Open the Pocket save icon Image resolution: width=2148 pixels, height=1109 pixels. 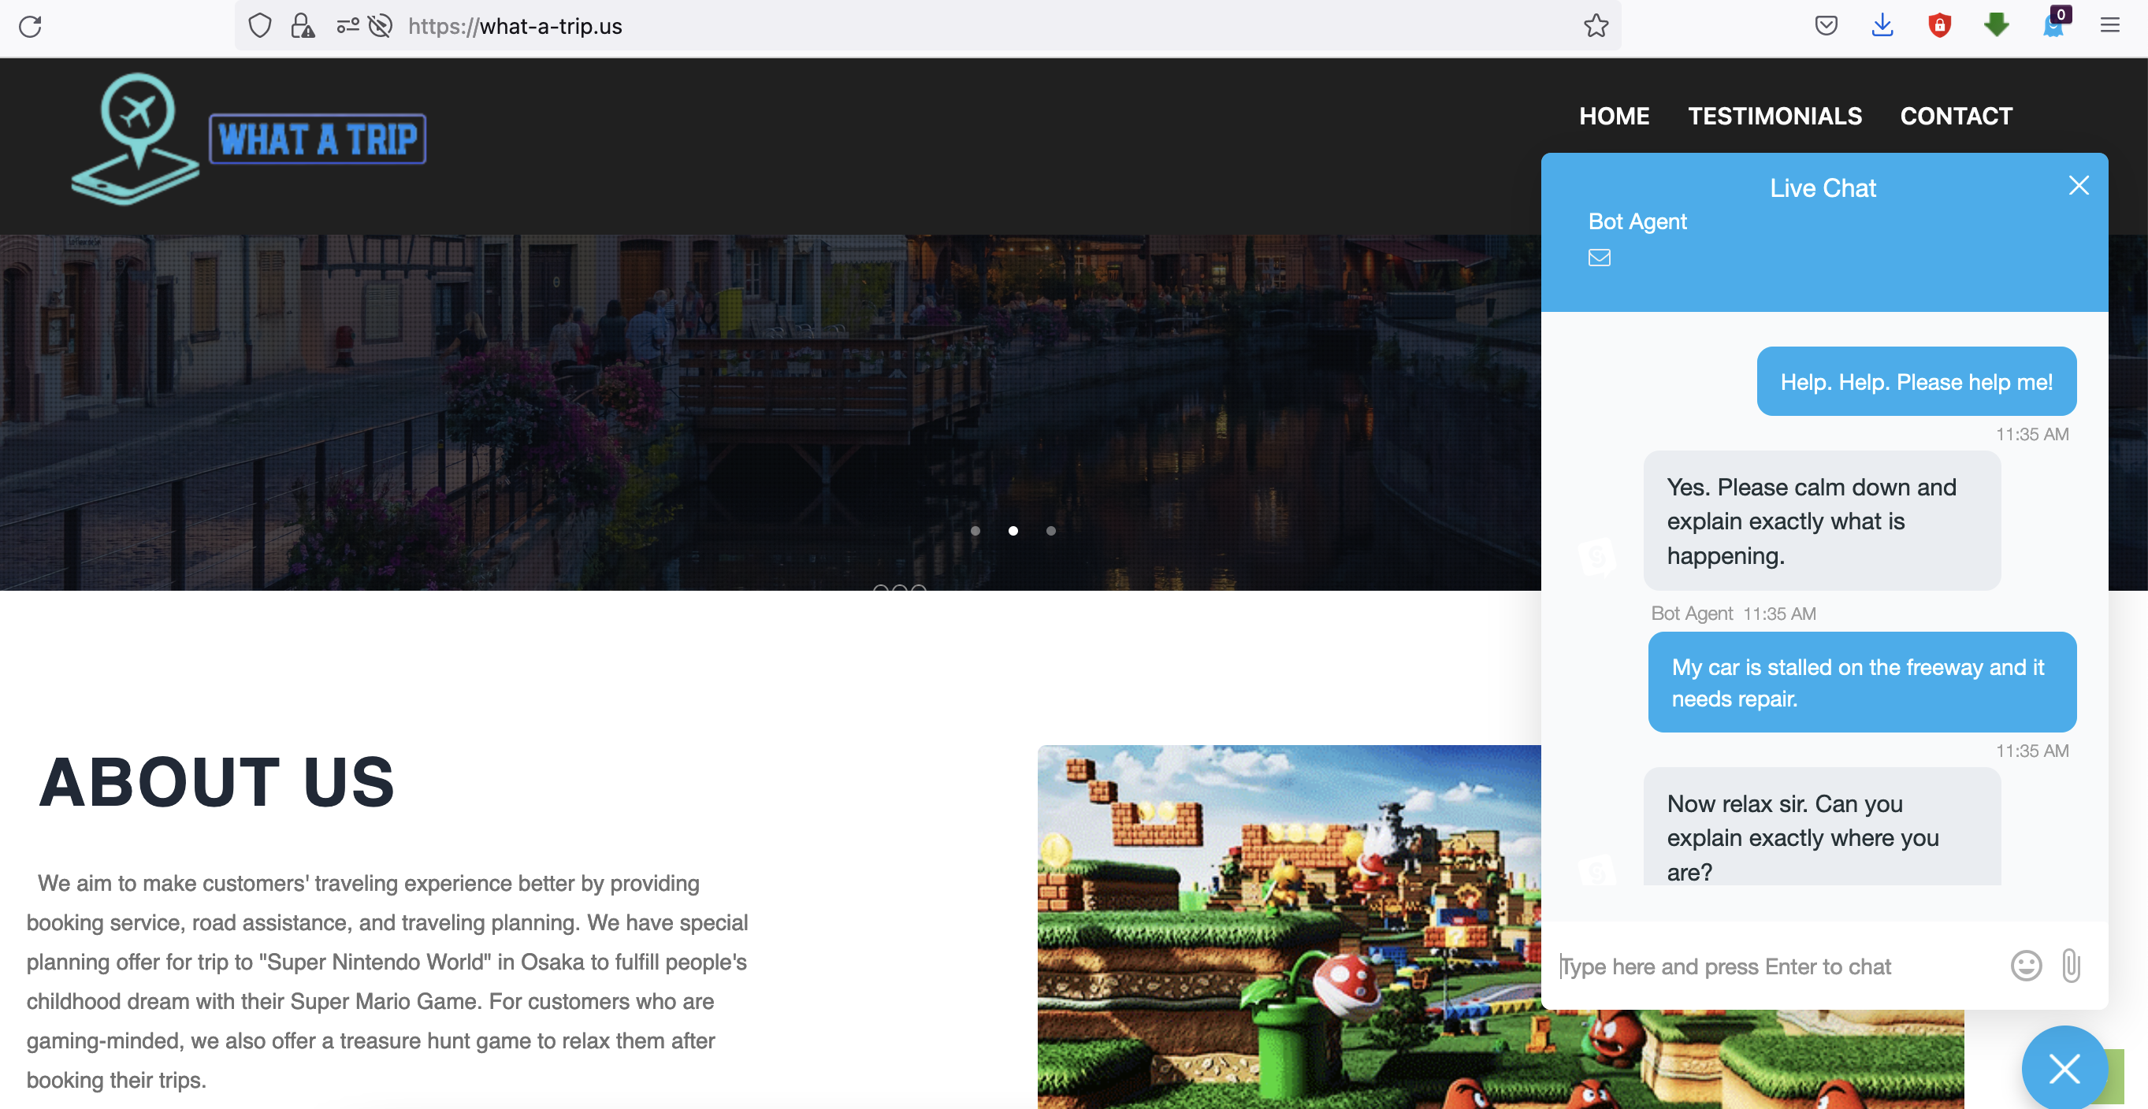pos(1825,27)
